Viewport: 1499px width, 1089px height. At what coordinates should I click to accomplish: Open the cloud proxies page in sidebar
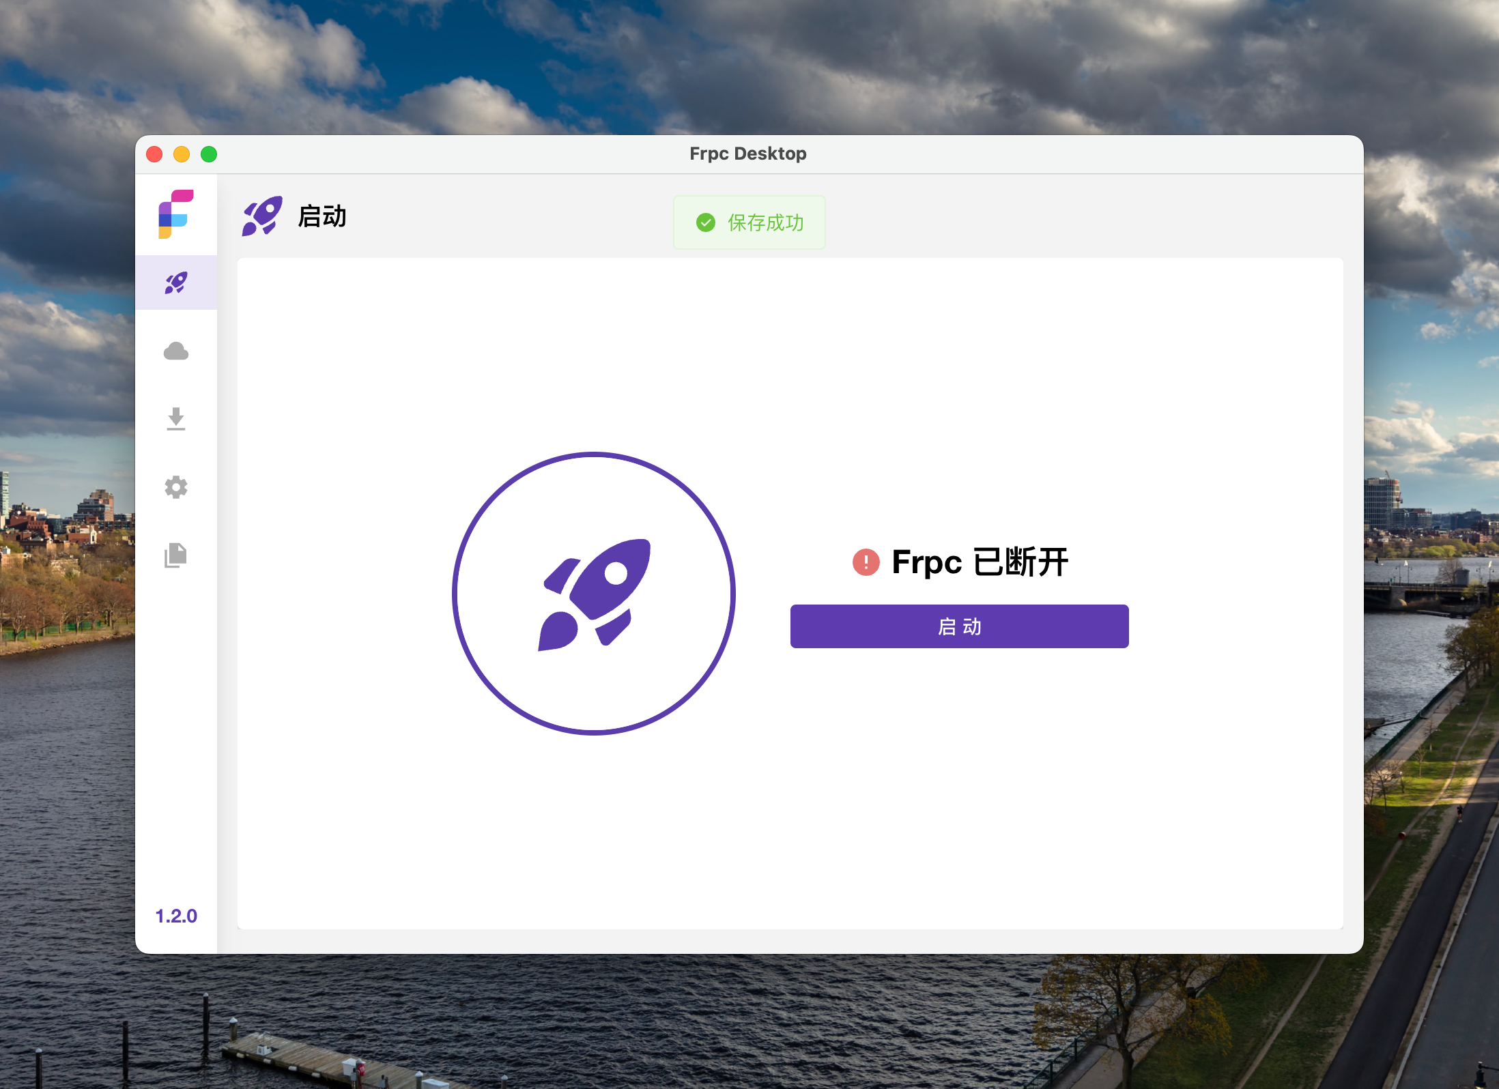[x=176, y=351]
